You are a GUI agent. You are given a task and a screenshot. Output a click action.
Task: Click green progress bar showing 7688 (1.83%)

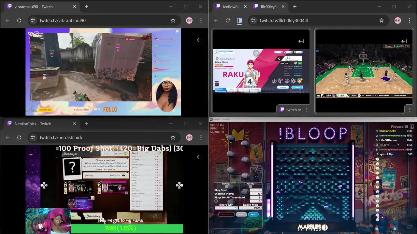(127, 228)
